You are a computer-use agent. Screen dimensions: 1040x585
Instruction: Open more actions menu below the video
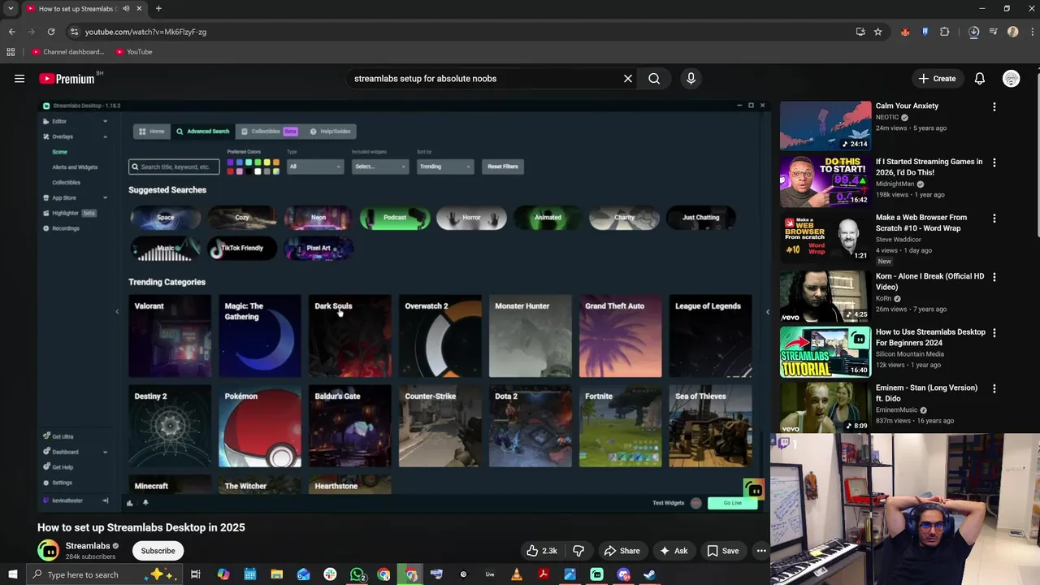(x=761, y=551)
